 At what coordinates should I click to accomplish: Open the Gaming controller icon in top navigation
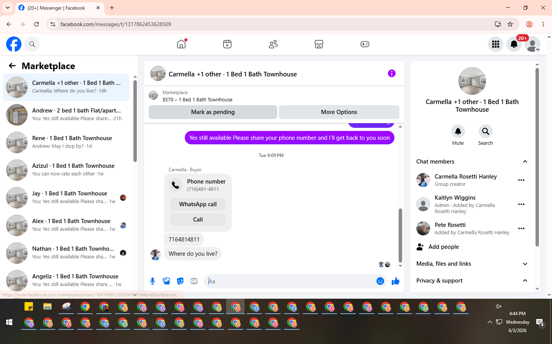365,44
